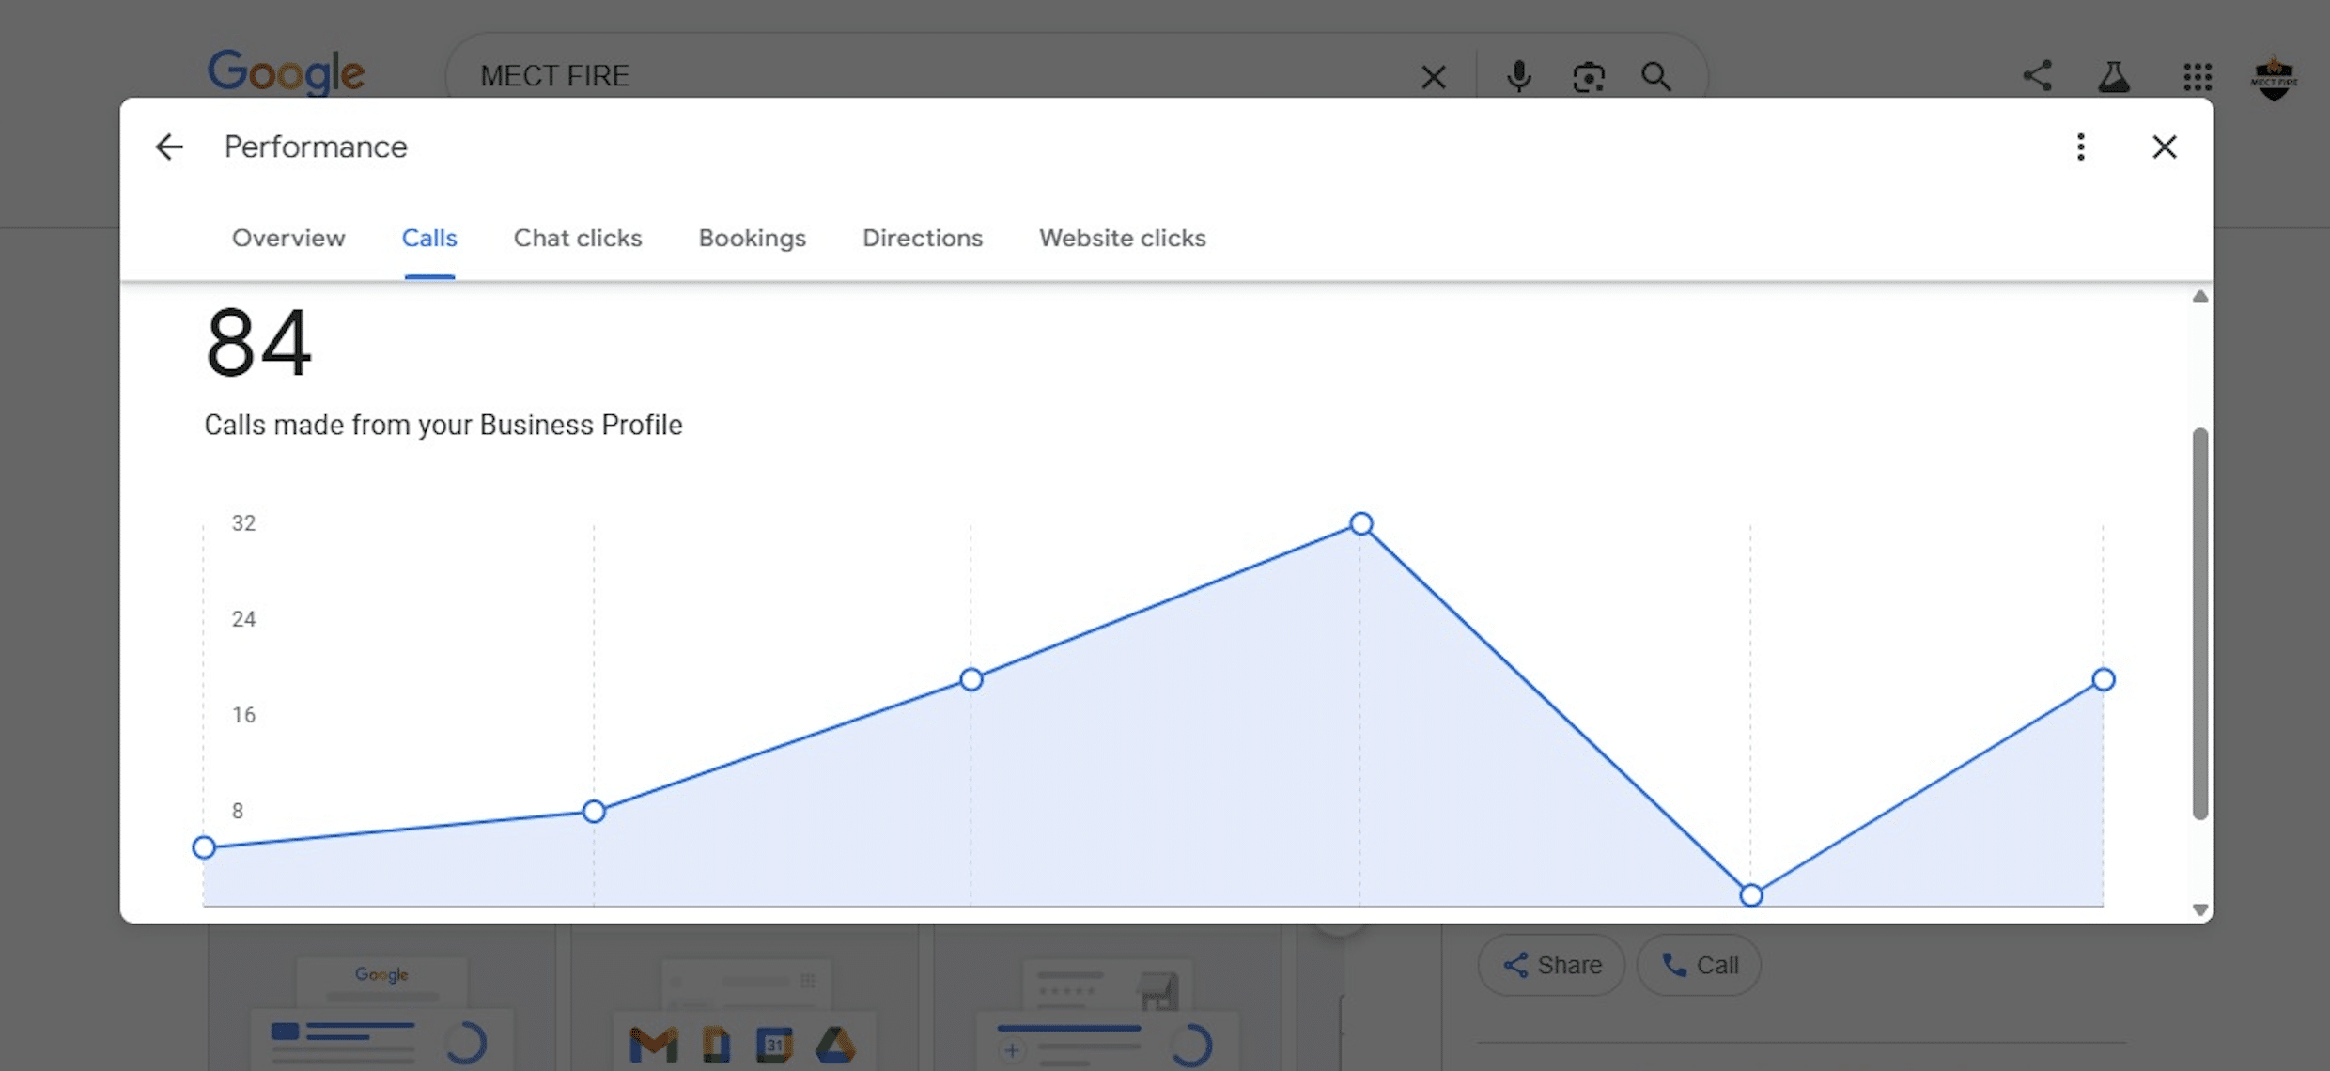Open the Google apps grid
Image resolution: width=2330 pixels, height=1071 pixels.
2198,76
